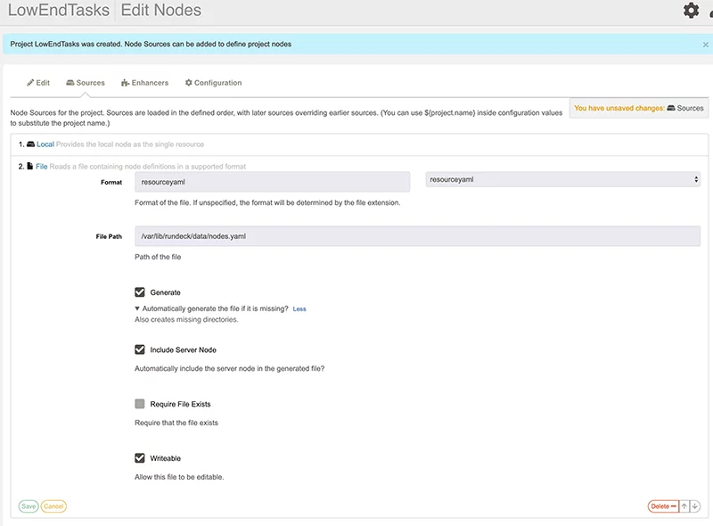Move the File source up
The height and width of the screenshot is (526, 713).
pyautogui.click(x=684, y=506)
